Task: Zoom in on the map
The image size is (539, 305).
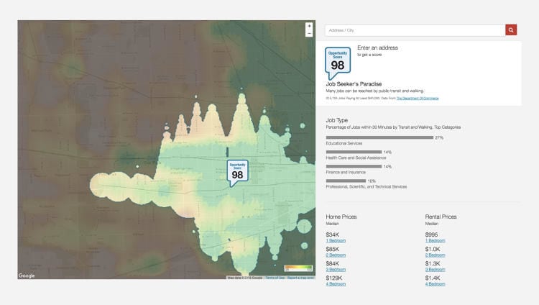Action: coord(309,26)
